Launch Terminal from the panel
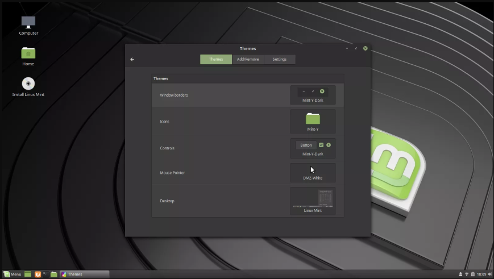494x279 pixels. pyautogui.click(x=45, y=274)
